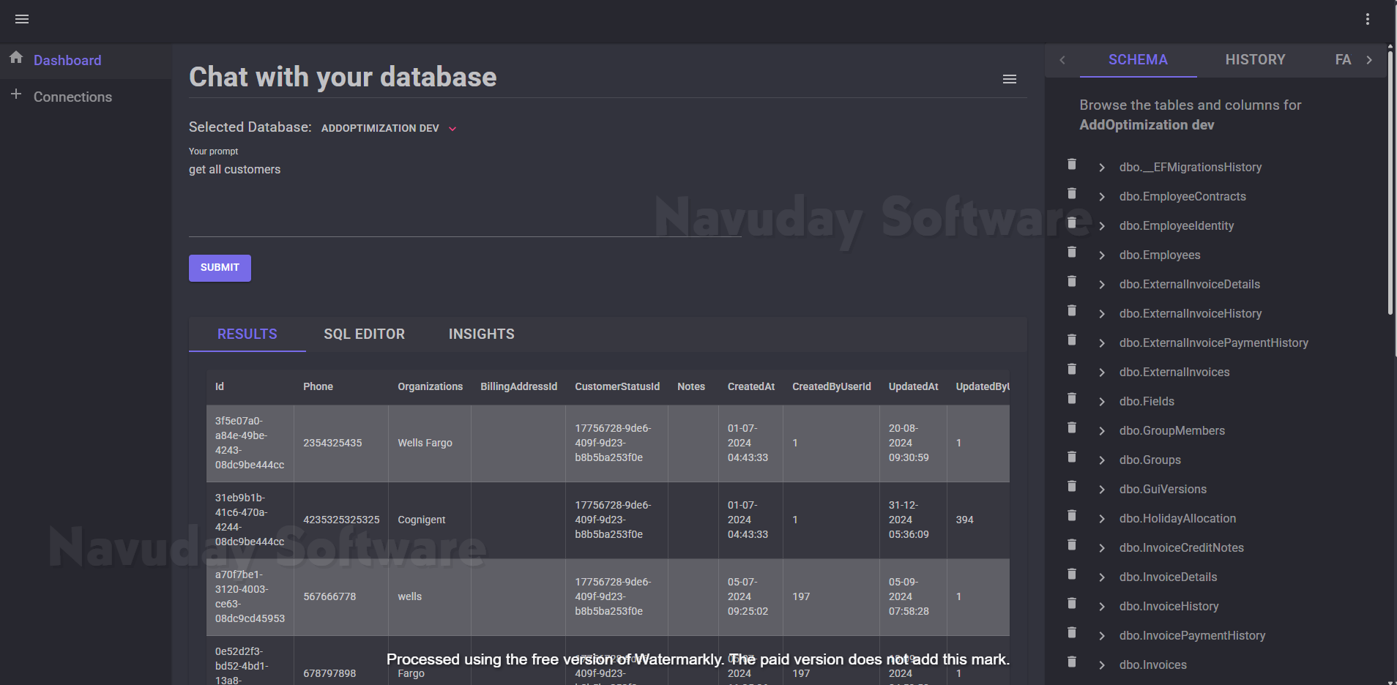Click the Phone column header
Image resolution: width=1397 pixels, height=685 pixels.
click(x=318, y=386)
